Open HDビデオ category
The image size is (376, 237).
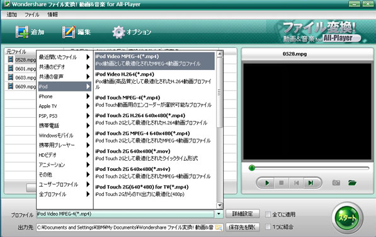[x=64, y=155]
